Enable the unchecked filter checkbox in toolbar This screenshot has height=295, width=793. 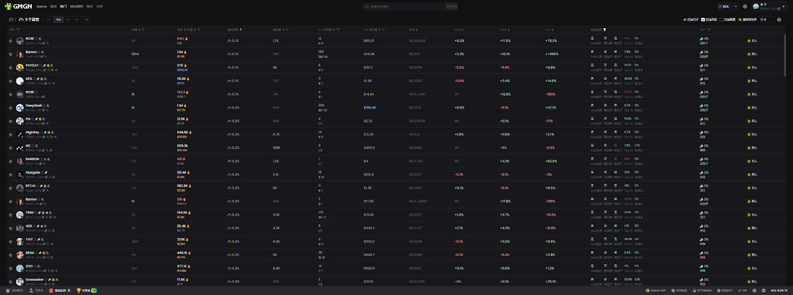pyautogui.click(x=721, y=20)
